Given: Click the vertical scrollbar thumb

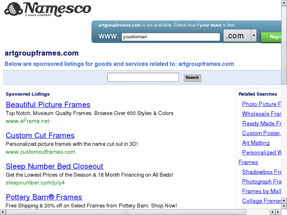Looking at the screenshot, I should [284, 45].
